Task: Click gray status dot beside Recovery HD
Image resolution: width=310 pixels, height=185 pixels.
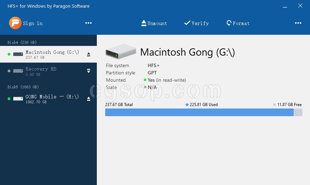Action: [x=9, y=71]
